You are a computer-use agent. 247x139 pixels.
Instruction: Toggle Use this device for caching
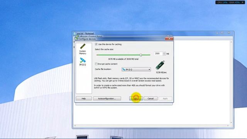(96, 44)
